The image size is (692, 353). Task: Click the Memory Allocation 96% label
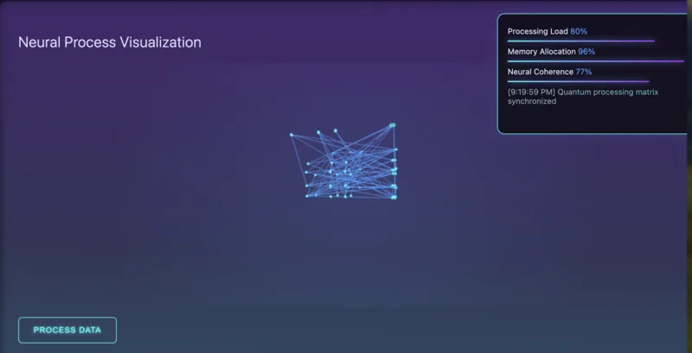[x=551, y=52]
